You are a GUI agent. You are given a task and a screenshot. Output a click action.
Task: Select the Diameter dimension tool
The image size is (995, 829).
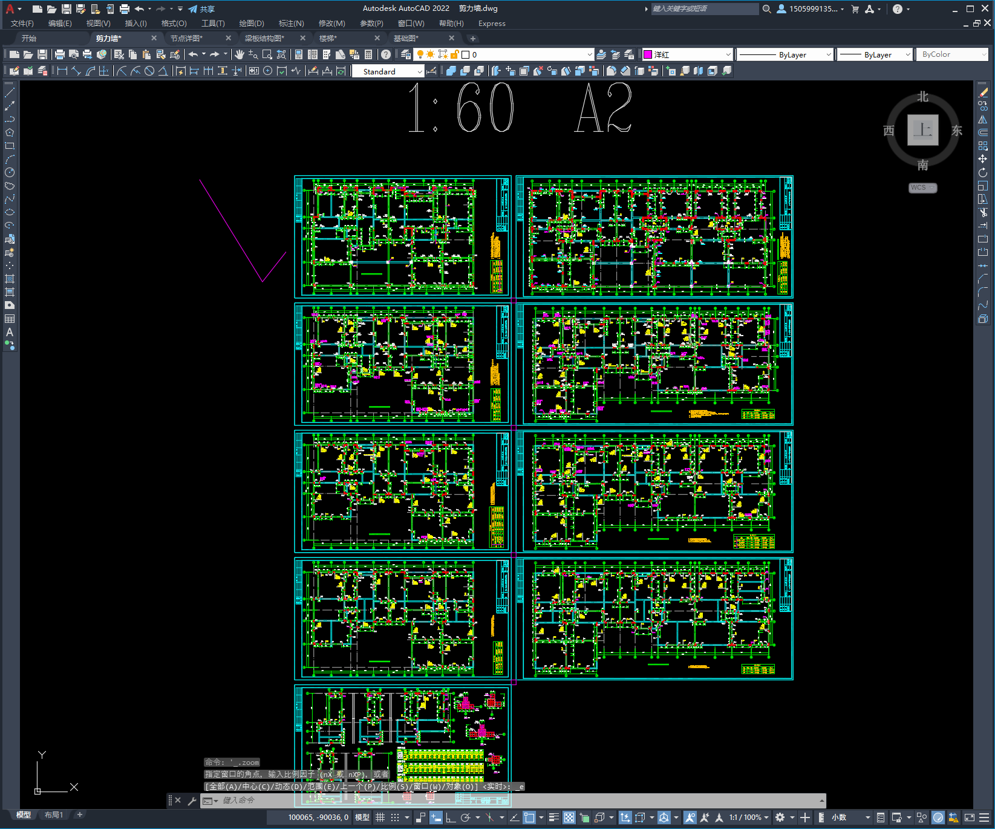coord(149,71)
